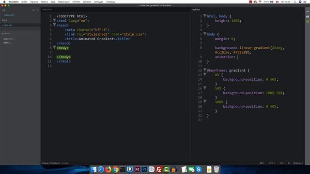Change the CSS language mode dropdown

coord(282,163)
